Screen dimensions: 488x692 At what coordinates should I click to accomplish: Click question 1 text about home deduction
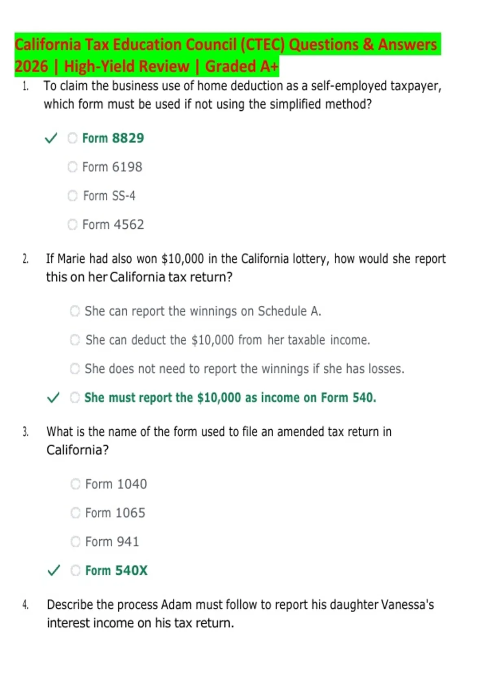pos(242,95)
